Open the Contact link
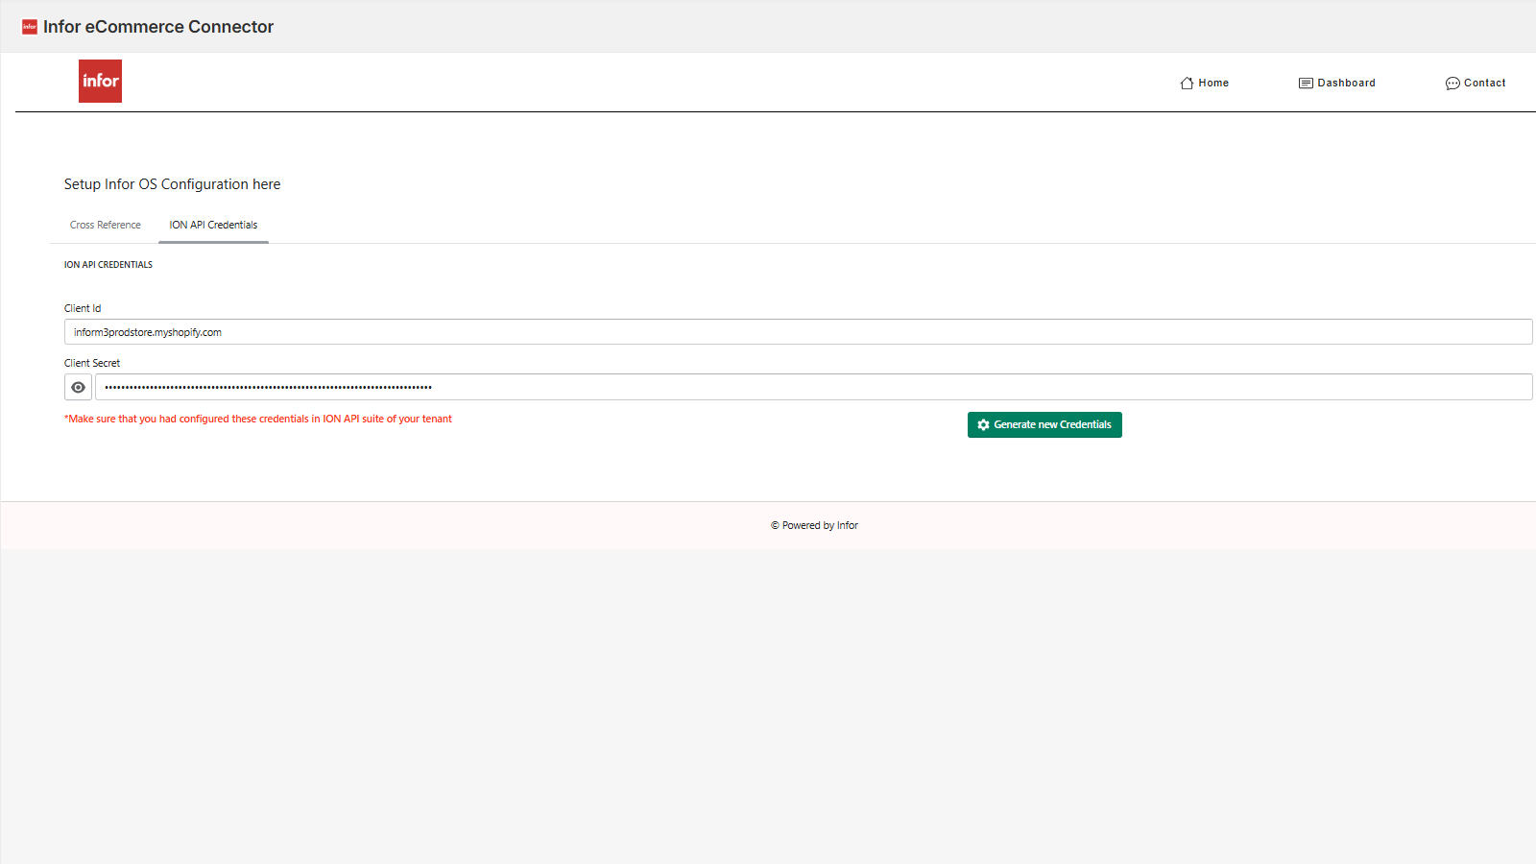 (x=1476, y=83)
